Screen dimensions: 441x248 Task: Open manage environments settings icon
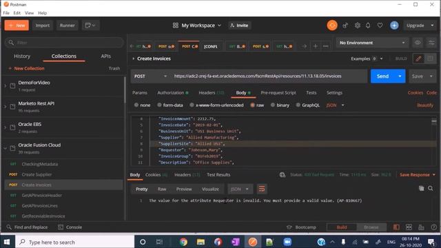(x=431, y=43)
